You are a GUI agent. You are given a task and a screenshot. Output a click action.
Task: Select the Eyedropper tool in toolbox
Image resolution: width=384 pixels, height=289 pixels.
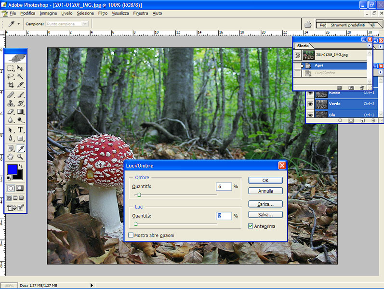click(20, 148)
